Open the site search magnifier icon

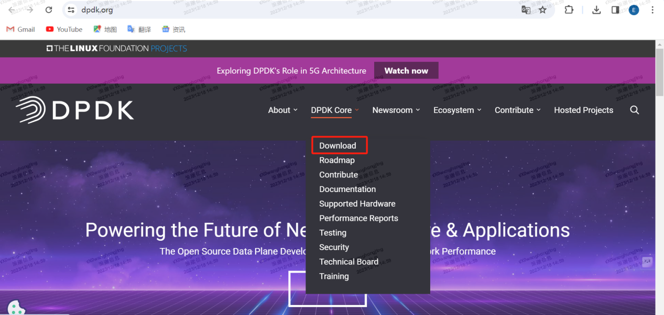click(634, 110)
